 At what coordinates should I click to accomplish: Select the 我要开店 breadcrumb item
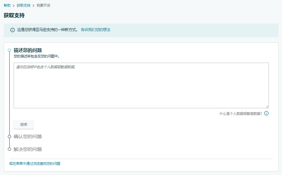click(x=43, y=6)
